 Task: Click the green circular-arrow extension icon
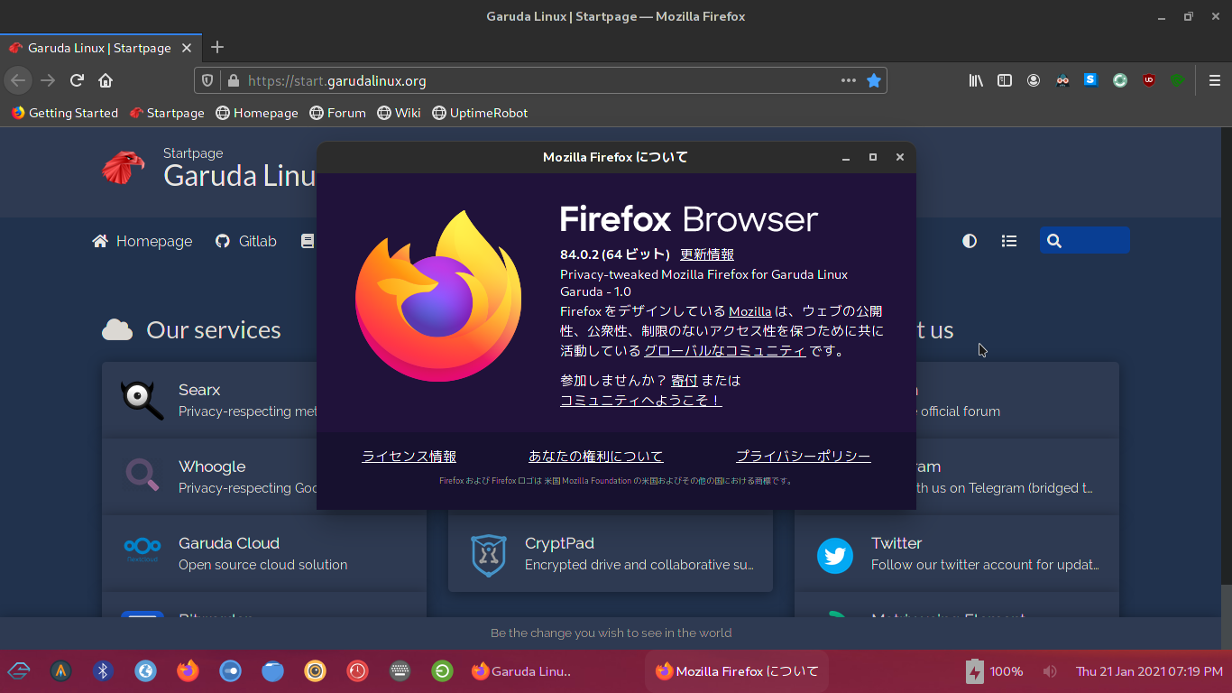pyautogui.click(x=1120, y=80)
